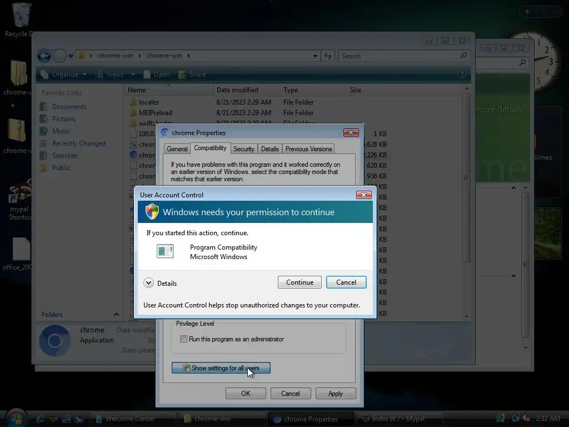Image resolution: width=569 pixels, height=427 pixels.
Task: Open Documents in Favorite Links
Action: pos(69,107)
